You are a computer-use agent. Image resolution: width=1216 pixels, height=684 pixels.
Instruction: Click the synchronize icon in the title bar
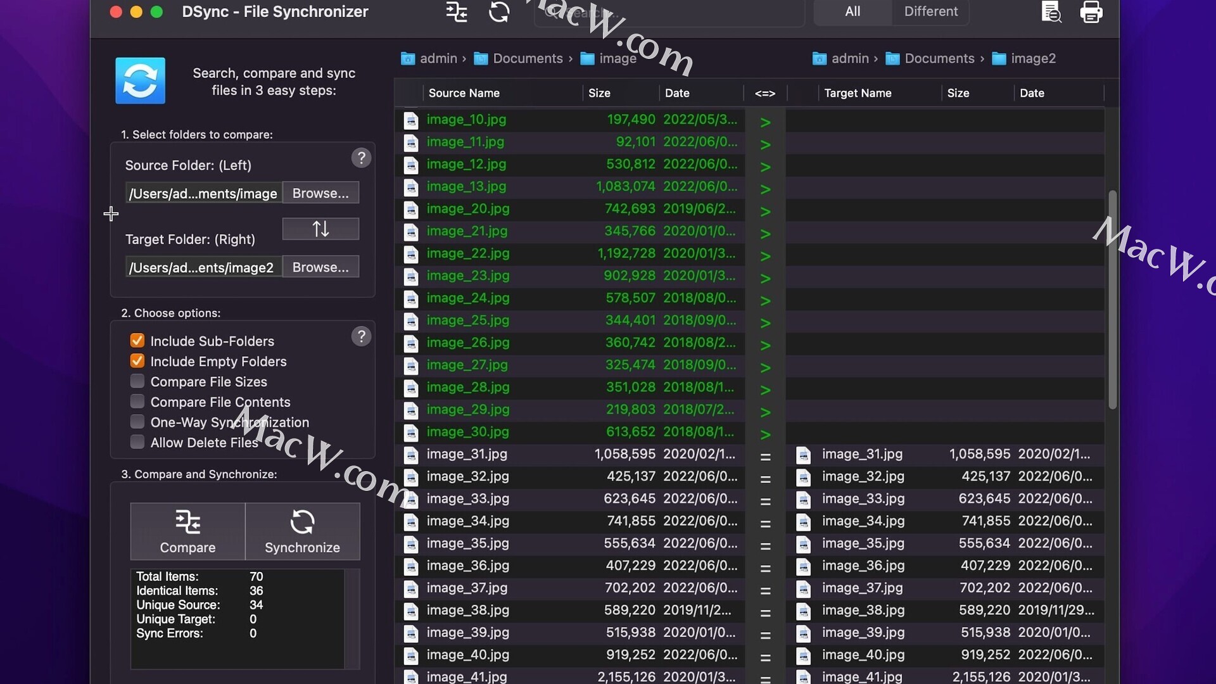[499, 12]
